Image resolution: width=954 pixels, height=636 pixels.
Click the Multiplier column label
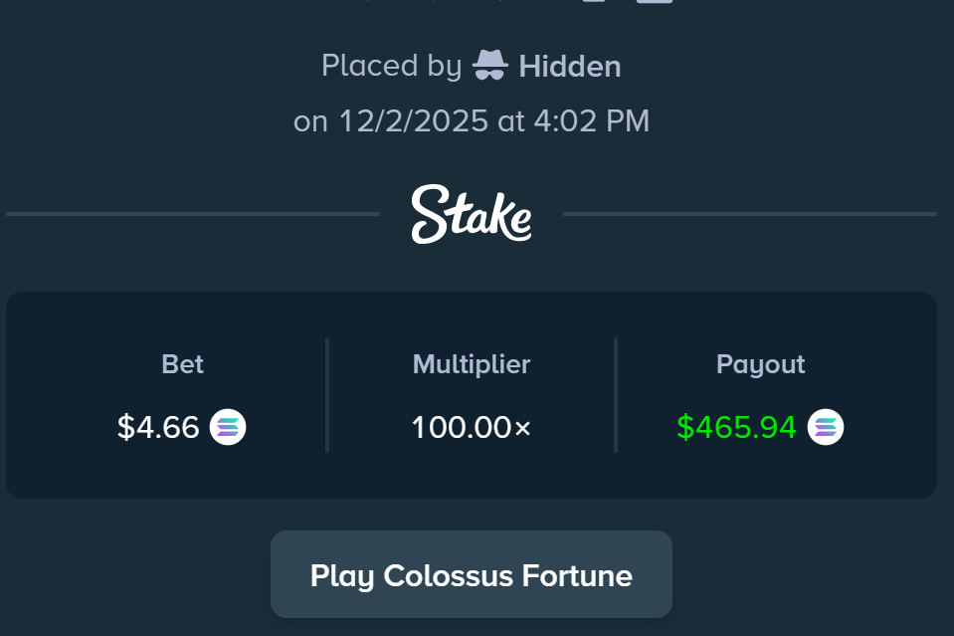point(472,364)
